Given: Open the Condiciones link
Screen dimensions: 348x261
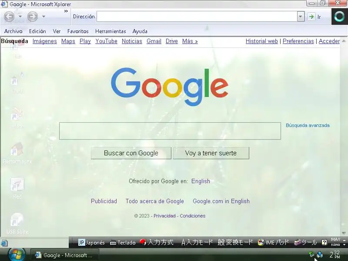Looking at the screenshot, I should [x=193, y=216].
